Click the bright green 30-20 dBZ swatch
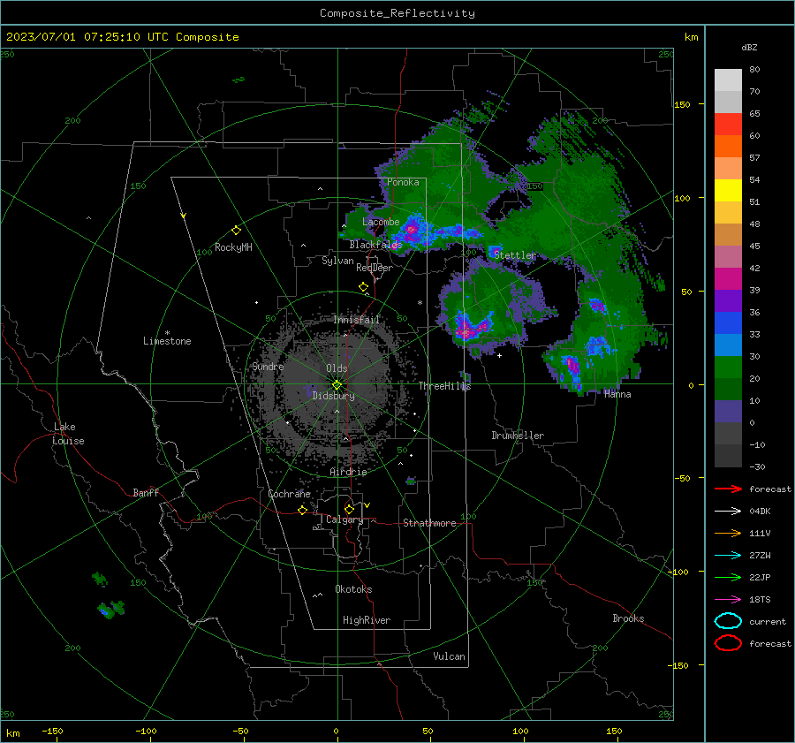 point(728,368)
